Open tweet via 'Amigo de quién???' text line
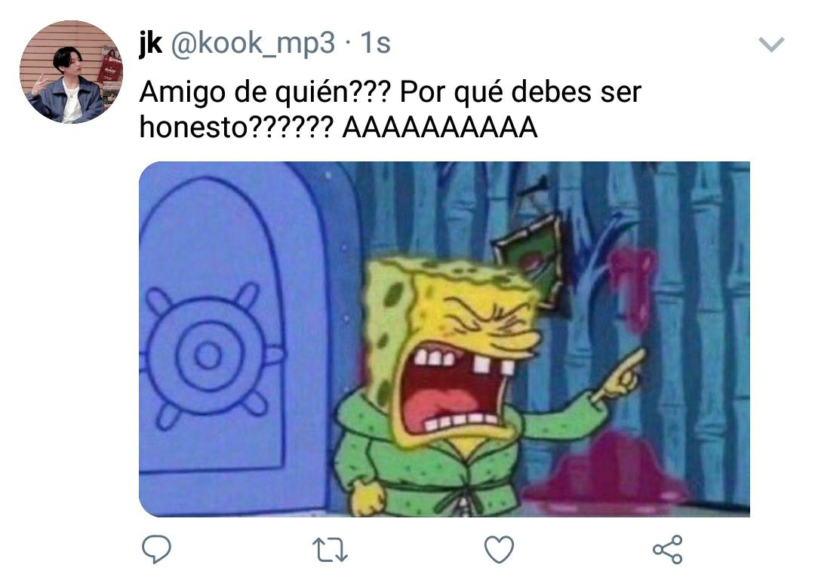 click(x=390, y=92)
